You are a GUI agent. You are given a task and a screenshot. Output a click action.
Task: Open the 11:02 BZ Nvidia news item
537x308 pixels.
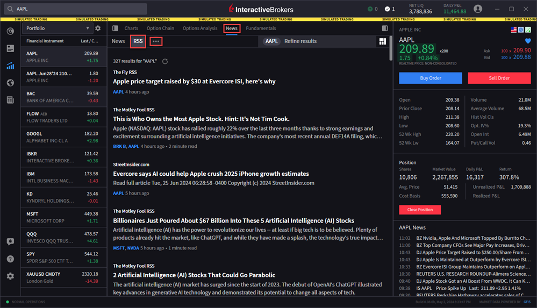pos(465,238)
